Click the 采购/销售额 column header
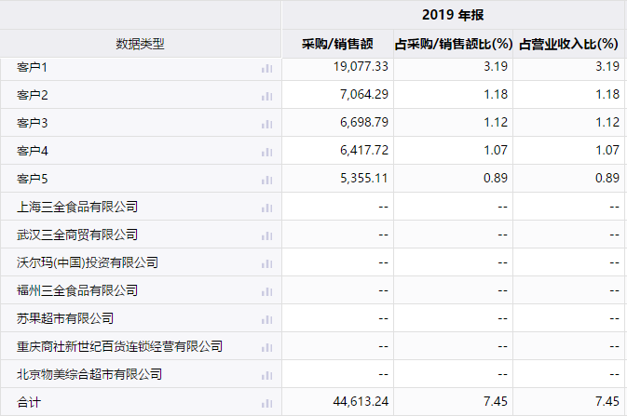 click(x=337, y=44)
